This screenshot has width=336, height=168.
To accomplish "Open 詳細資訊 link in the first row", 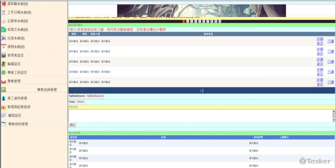I will [320, 41].
